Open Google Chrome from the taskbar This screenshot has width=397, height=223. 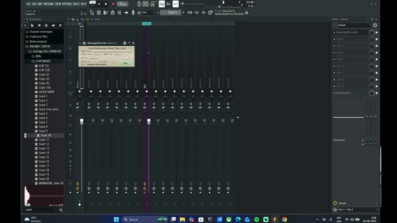(x=284, y=220)
